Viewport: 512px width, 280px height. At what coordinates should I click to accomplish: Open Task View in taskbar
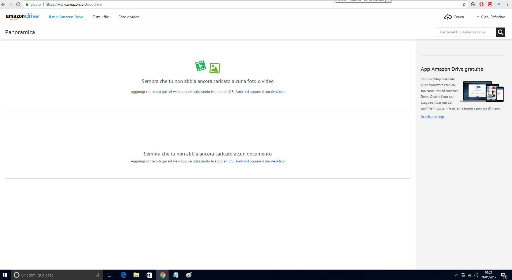coord(110,275)
